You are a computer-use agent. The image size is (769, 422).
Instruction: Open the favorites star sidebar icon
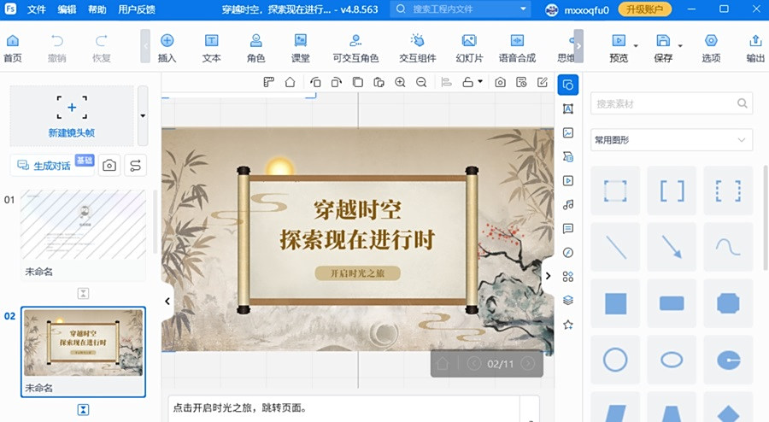[568, 325]
